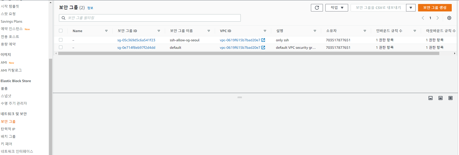Click 보안 그룹을 CSV로 내보내기 button
The width and height of the screenshot is (459, 155).
click(378, 8)
